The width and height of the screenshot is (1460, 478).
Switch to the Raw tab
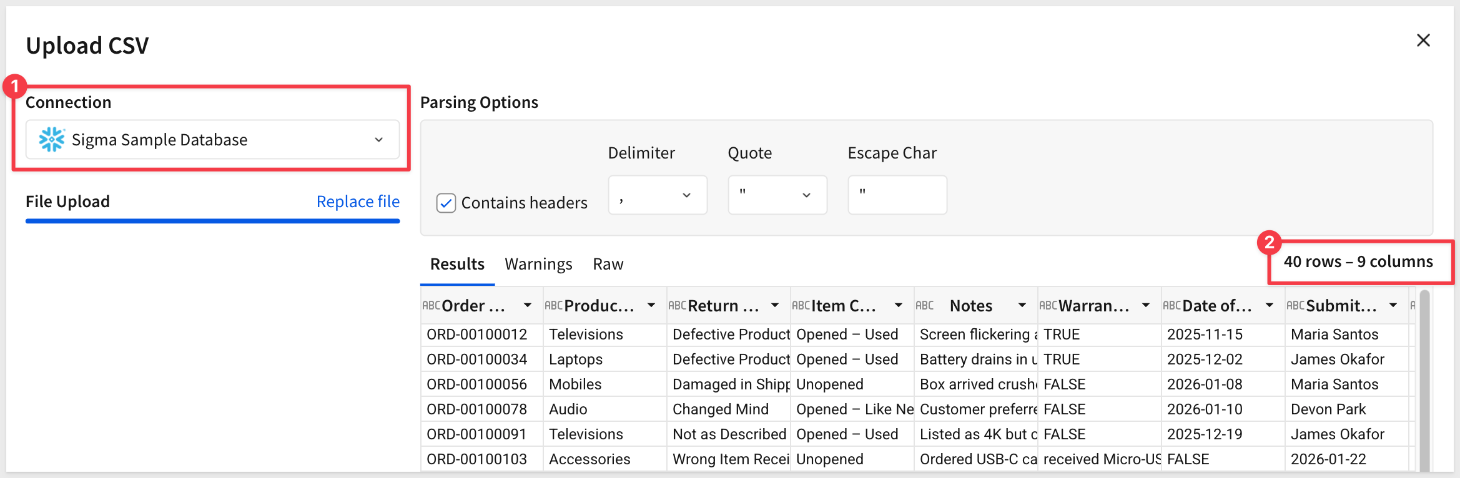click(x=608, y=265)
